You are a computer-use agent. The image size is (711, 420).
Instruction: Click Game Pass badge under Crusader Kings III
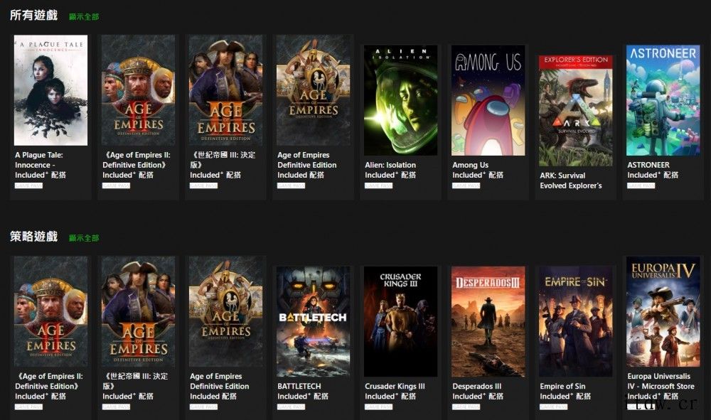pyautogui.click(x=379, y=406)
